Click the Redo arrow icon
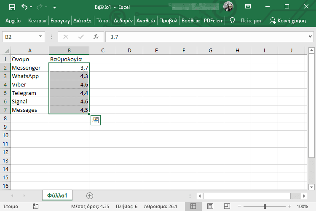Screen dimensions: 316x211 tap(40, 7)
